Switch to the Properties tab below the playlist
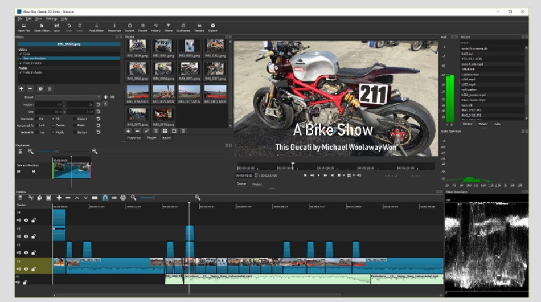 (x=133, y=138)
